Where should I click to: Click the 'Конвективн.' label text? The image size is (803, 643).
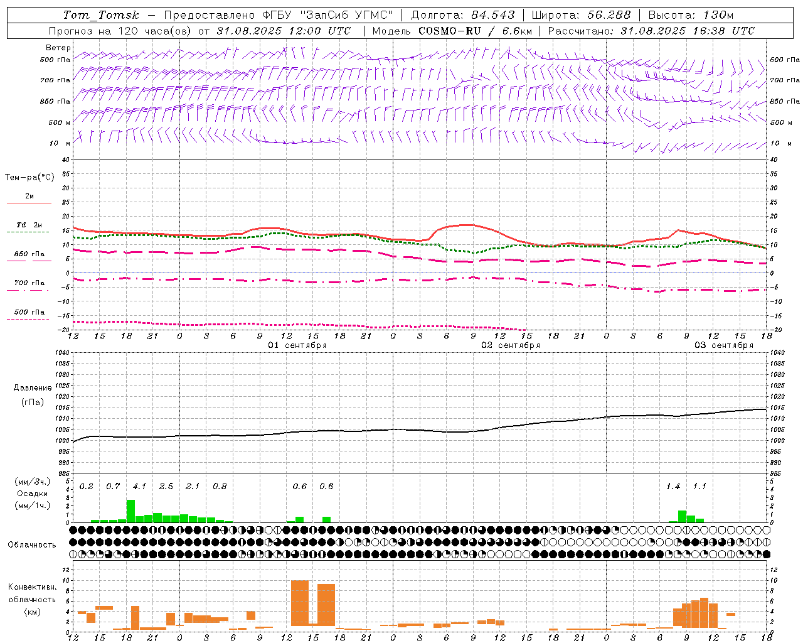[32, 587]
